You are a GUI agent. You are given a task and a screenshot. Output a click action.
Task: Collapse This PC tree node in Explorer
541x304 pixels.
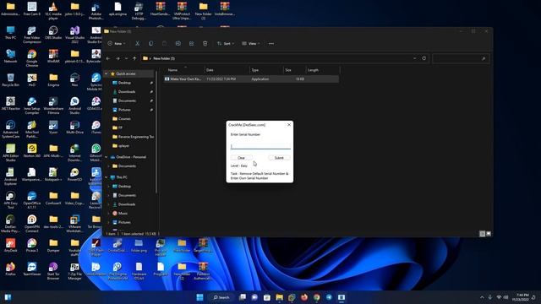tap(107, 177)
